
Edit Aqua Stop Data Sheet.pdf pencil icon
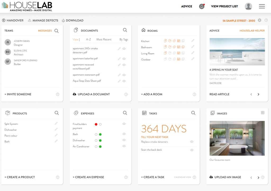coord(119,81)
